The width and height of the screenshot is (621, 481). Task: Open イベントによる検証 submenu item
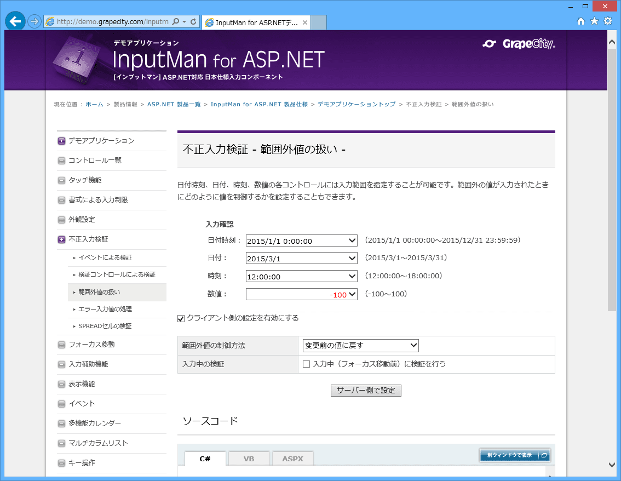(105, 257)
